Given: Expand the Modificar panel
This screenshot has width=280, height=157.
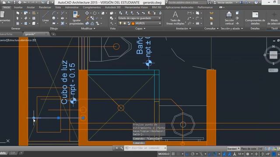Looking at the screenshot, I should pyautogui.click(x=88, y=28).
